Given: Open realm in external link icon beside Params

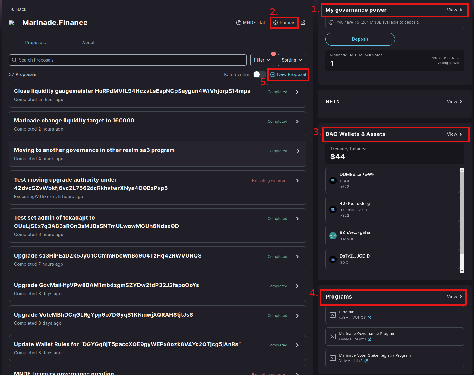Looking at the screenshot, I should (303, 23).
